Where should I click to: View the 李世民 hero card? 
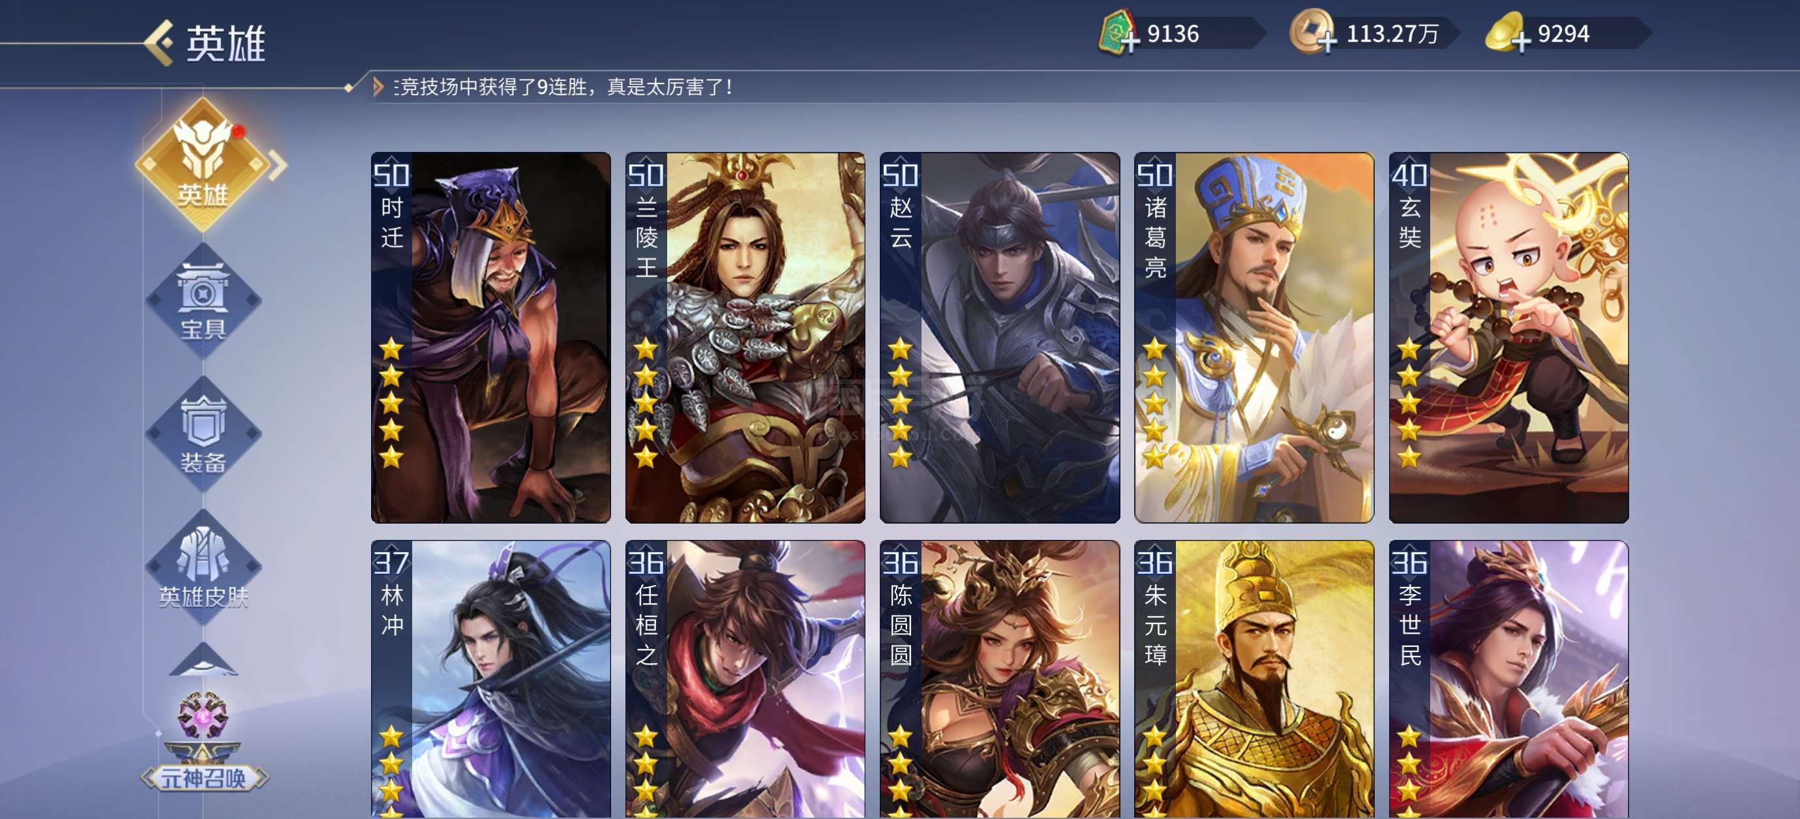point(1508,679)
